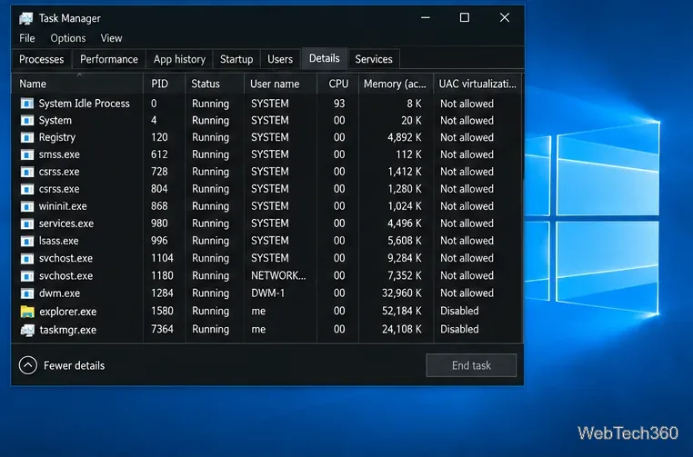Collapse view with Fewer details arrow
Viewport: 693px width, 457px height.
[28, 365]
